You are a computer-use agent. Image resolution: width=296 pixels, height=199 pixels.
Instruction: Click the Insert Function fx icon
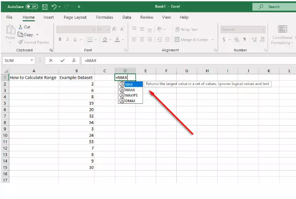click(74, 61)
